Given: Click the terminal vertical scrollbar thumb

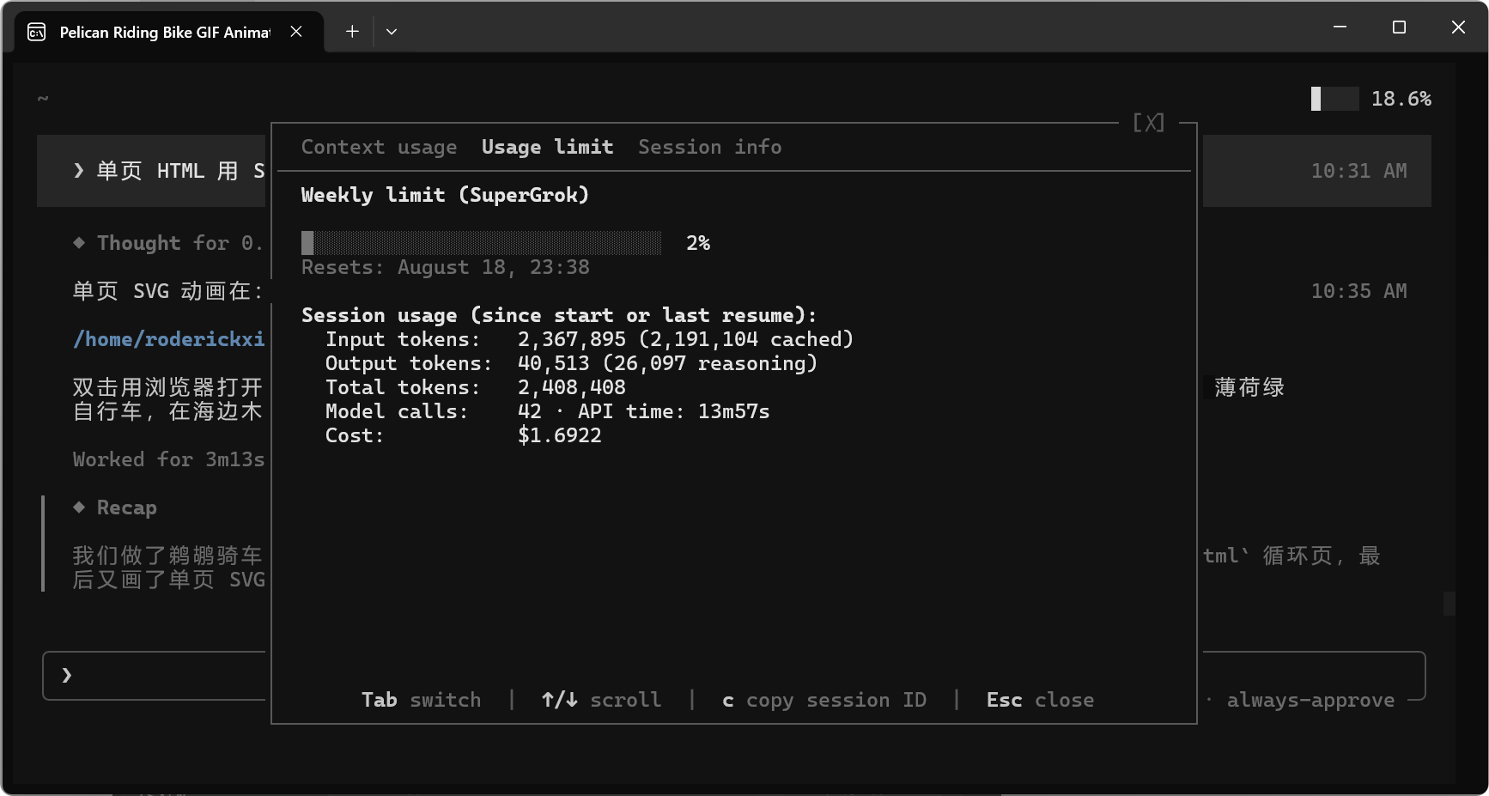Looking at the screenshot, I should [x=1449, y=604].
